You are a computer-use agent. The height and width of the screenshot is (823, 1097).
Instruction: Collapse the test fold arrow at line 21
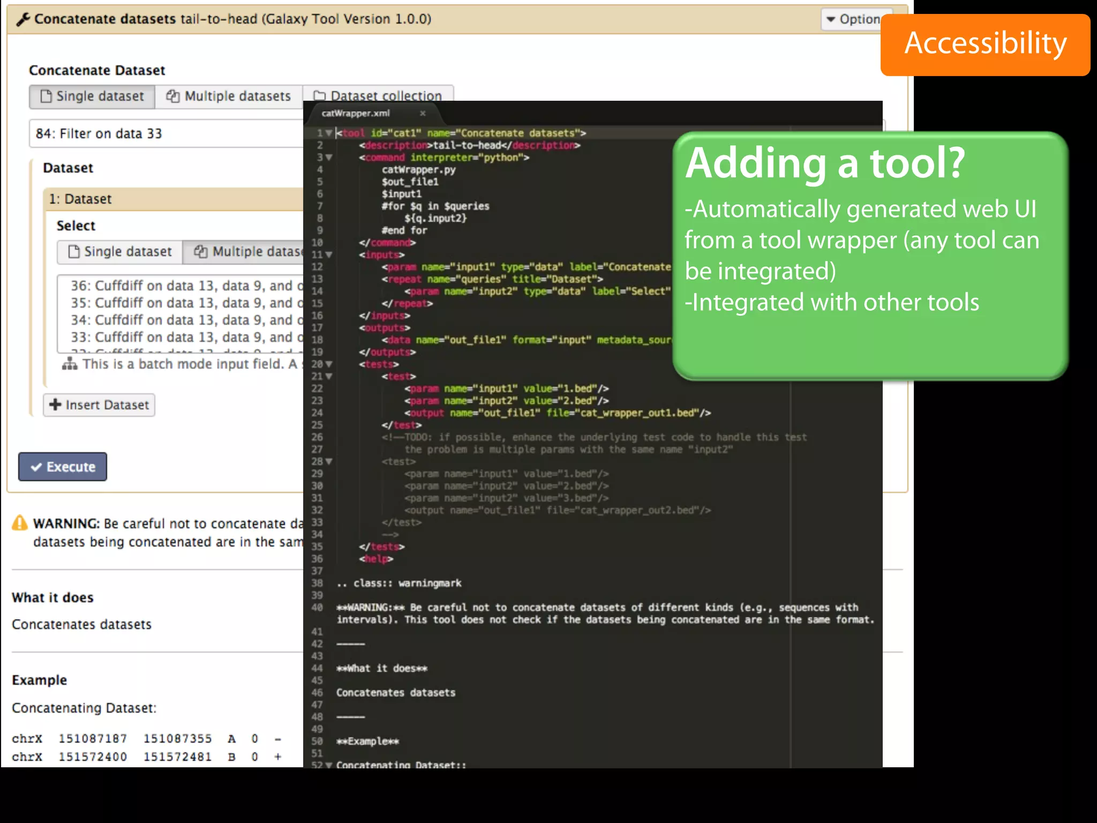(329, 377)
